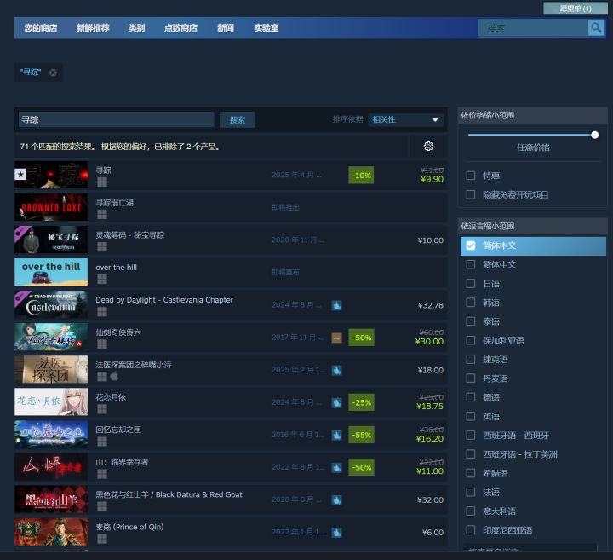This screenshot has height=560, width=613.
Task: Check the 泰语 language filter
Action: [x=471, y=321]
